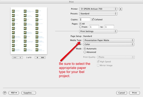Viewport: 143px width, 97px height.
Task: Open the Print Quality dropdown showing Photo
Action: 116,57
